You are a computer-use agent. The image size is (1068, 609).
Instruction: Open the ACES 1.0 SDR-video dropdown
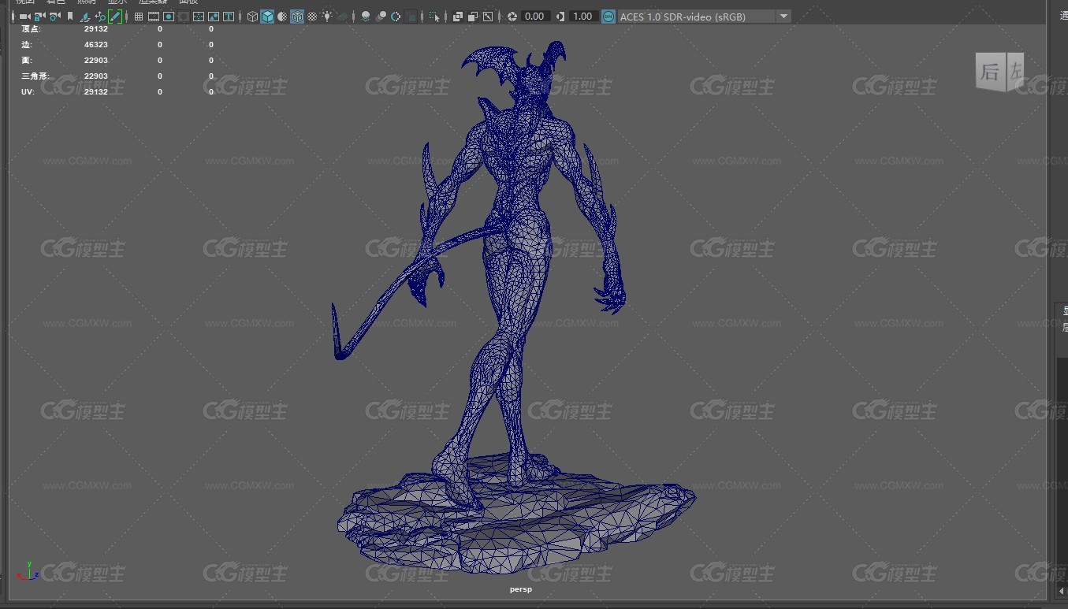pos(704,17)
